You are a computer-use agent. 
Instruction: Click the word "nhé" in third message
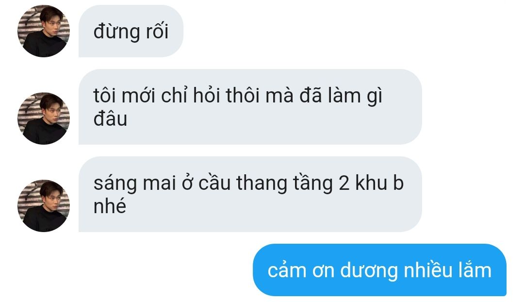pos(110,206)
